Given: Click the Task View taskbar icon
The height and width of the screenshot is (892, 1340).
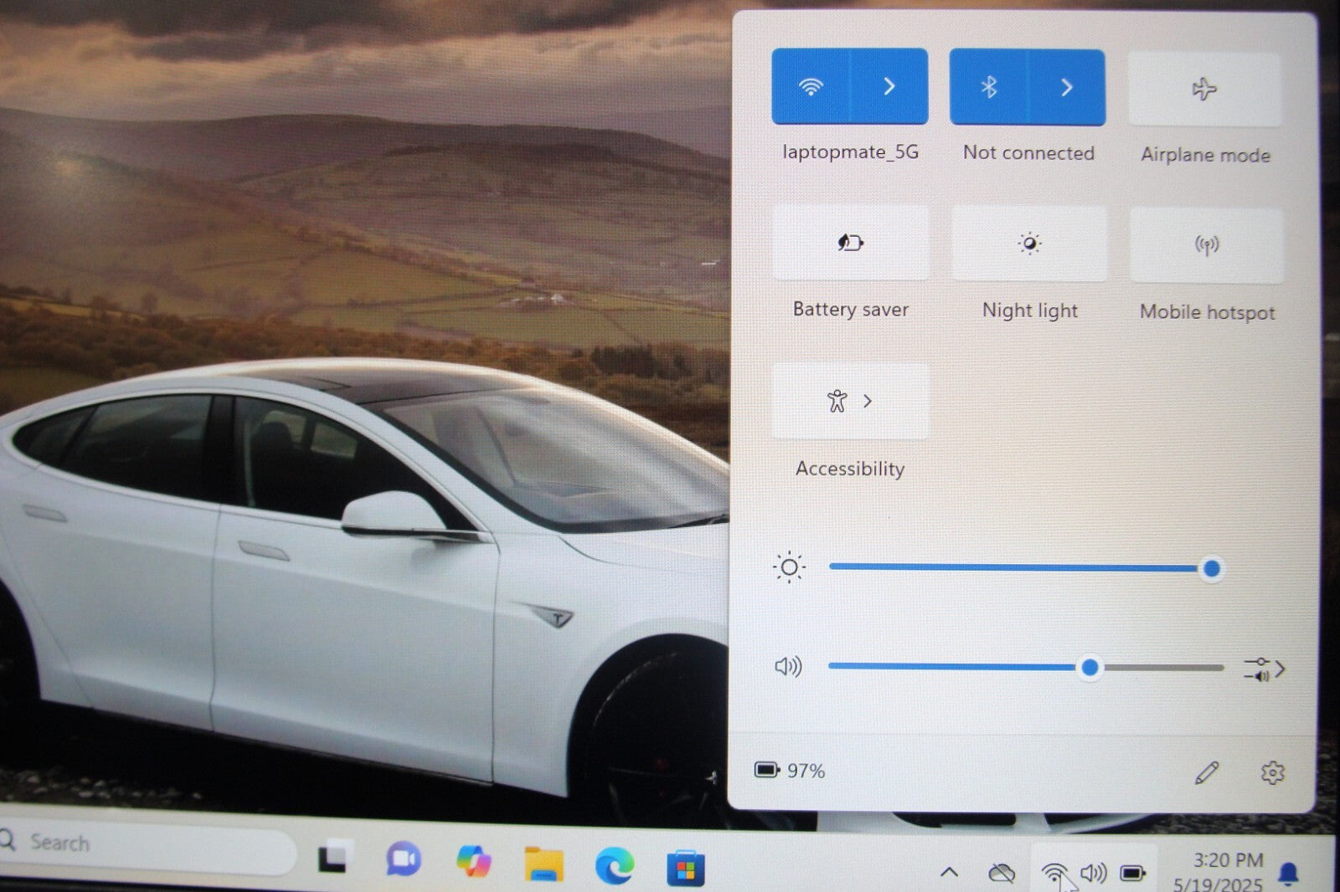Looking at the screenshot, I should click(332, 859).
